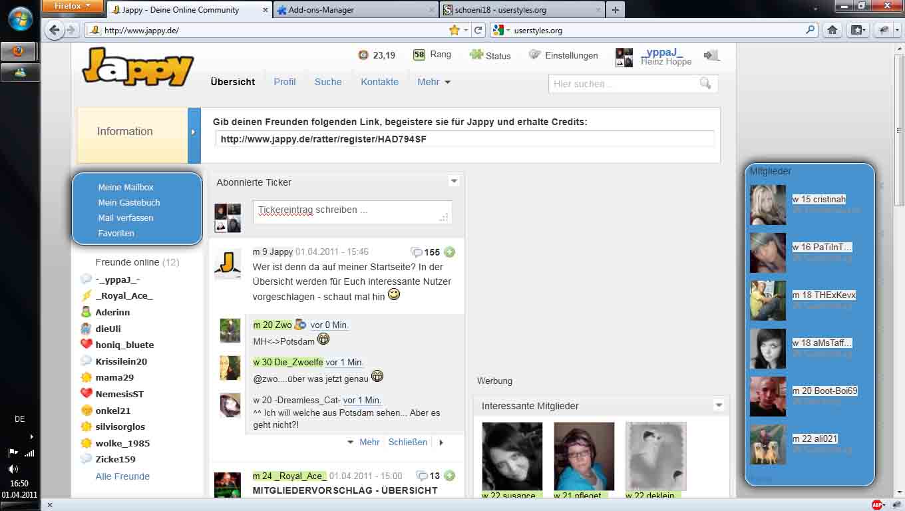Click the green plus on _Royal_Ace_ post
905x511 pixels.
pos(450,476)
